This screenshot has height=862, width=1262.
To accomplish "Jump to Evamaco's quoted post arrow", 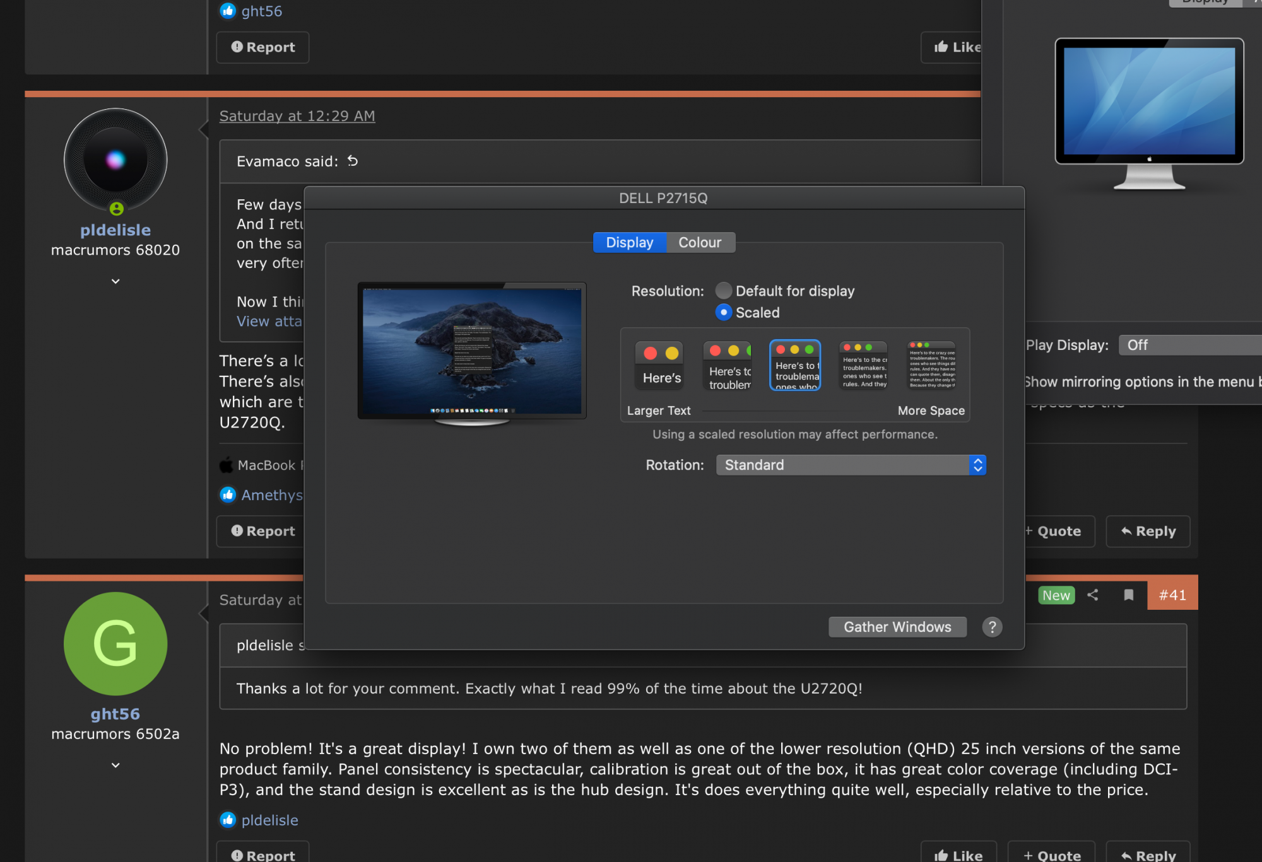I will click(x=353, y=161).
